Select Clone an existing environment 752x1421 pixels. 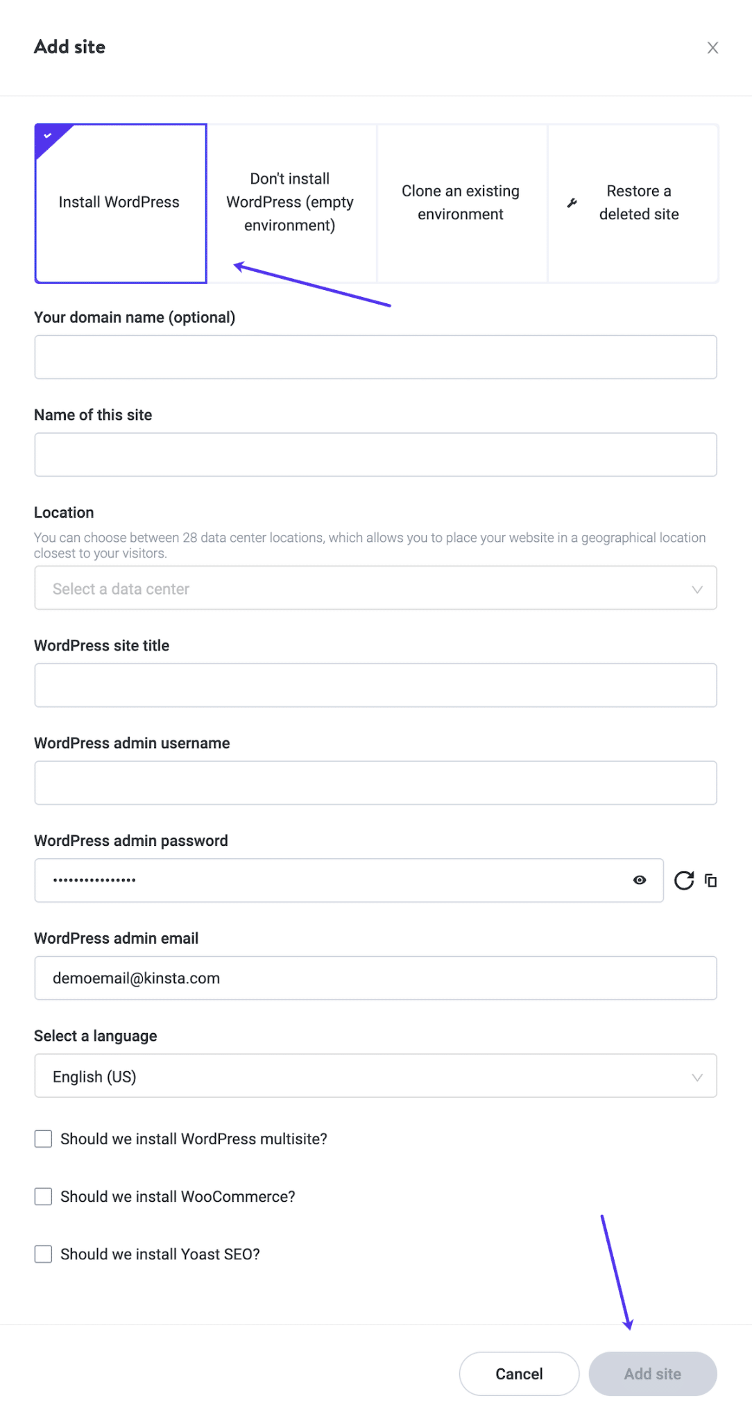click(460, 202)
